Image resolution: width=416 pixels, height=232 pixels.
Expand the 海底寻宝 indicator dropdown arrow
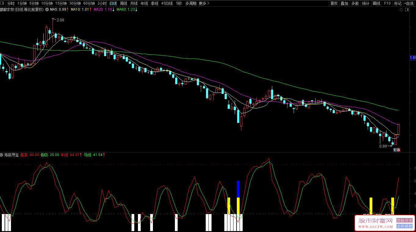point(2,155)
